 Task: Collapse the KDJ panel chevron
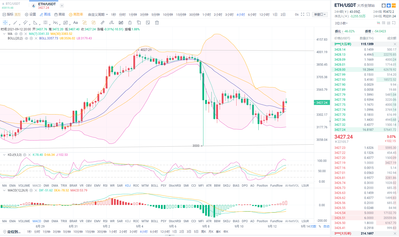click(4, 155)
